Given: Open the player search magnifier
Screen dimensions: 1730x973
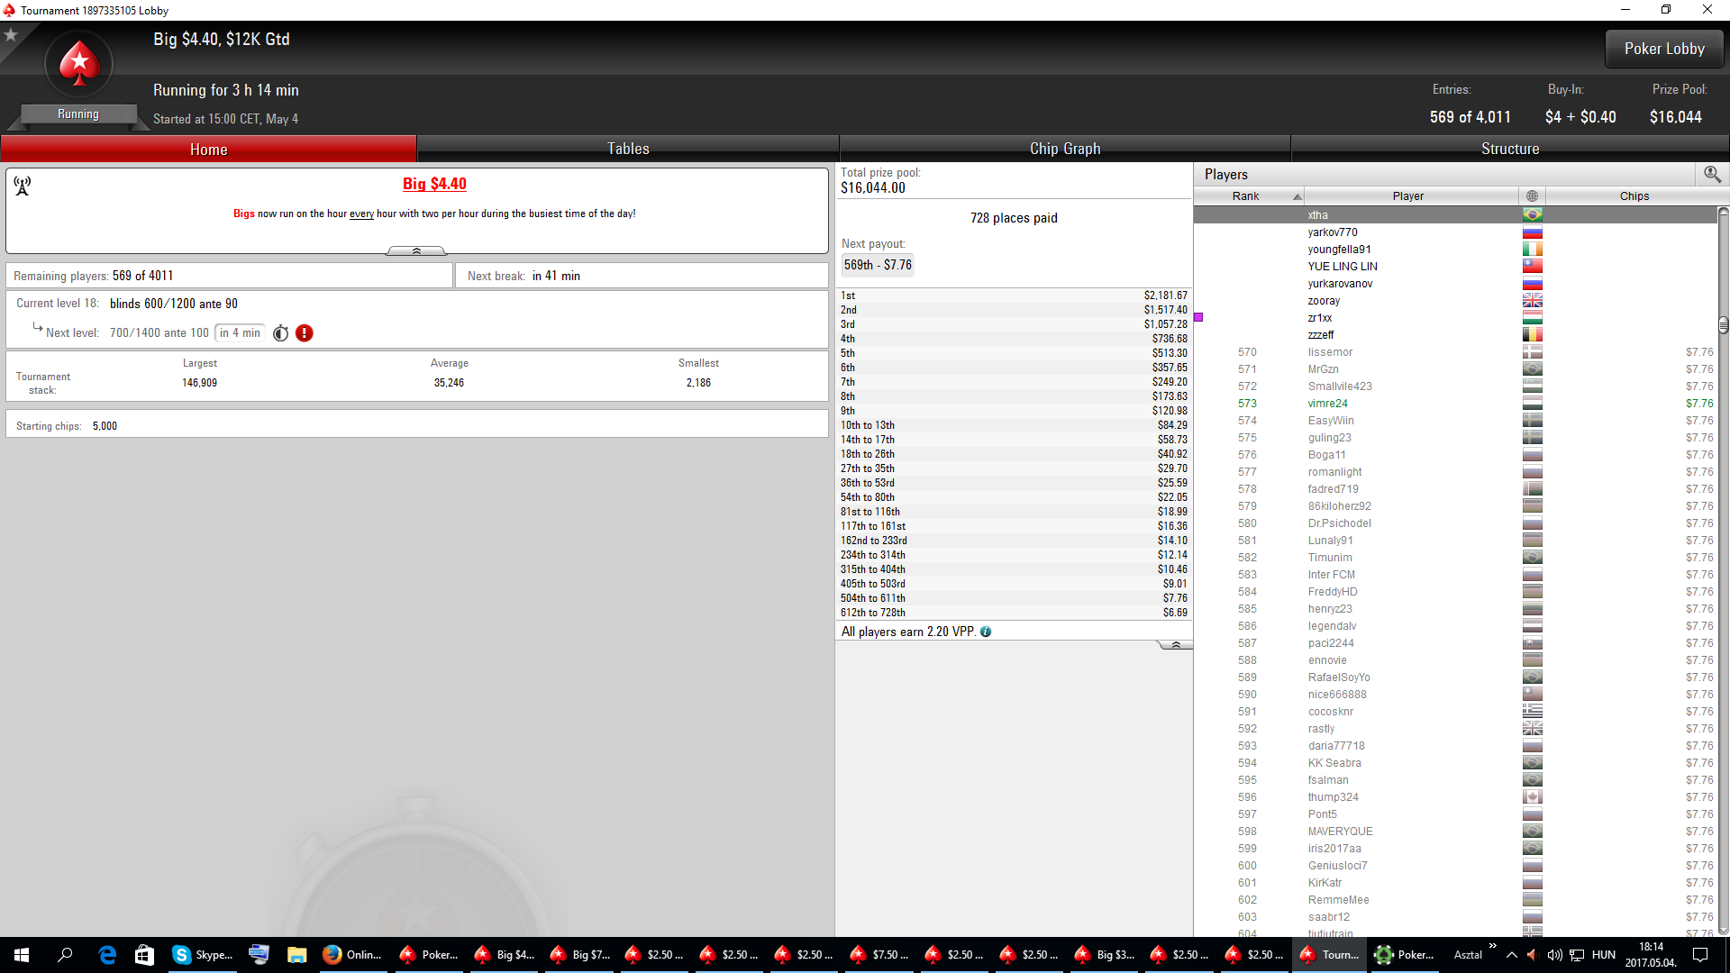Looking at the screenshot, I should tap(1712, 174).
